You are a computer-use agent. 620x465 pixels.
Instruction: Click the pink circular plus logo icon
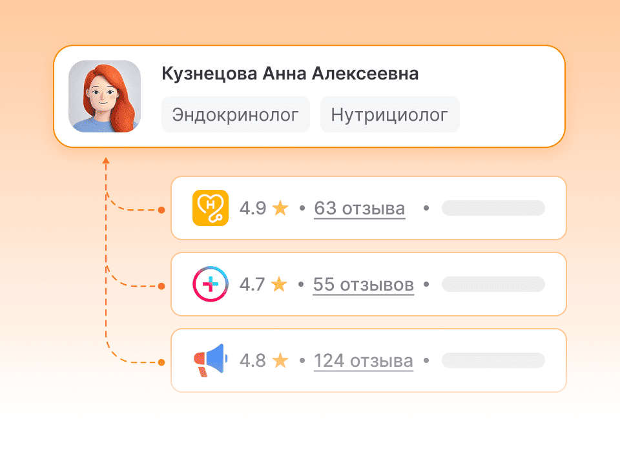point(211,284)
